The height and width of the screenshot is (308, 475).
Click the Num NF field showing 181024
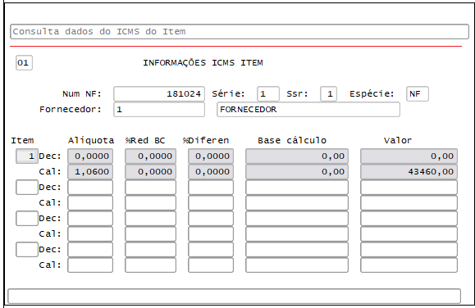coord(159,93)
